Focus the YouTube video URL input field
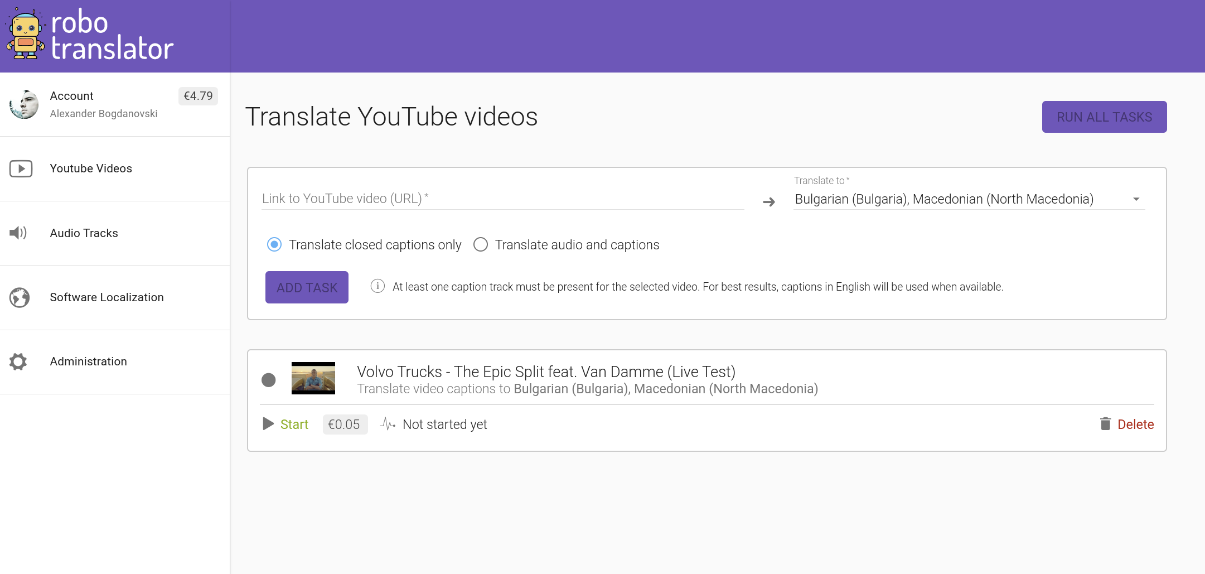The height and width of the screenshot is (574, 1205). pyautogui.click(x=503, y=199)
